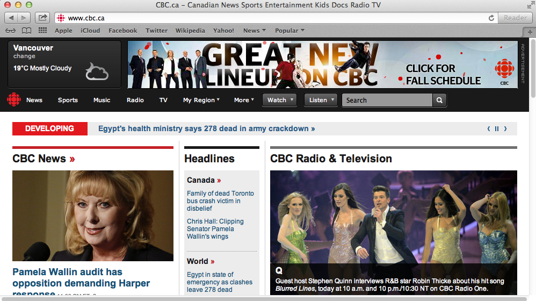Screen dimensions: 536x301
Task: Show next developing story arrow
Action: tap(505, 128)
